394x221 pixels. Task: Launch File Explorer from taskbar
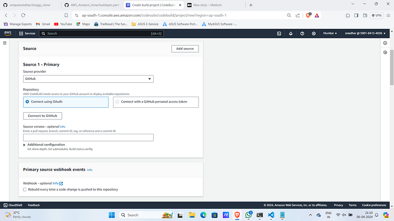click(x=192, y=215)
